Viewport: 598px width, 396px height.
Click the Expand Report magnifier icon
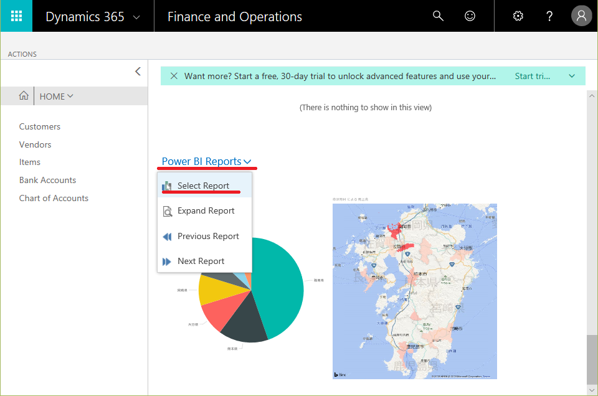tap(168, 211)
